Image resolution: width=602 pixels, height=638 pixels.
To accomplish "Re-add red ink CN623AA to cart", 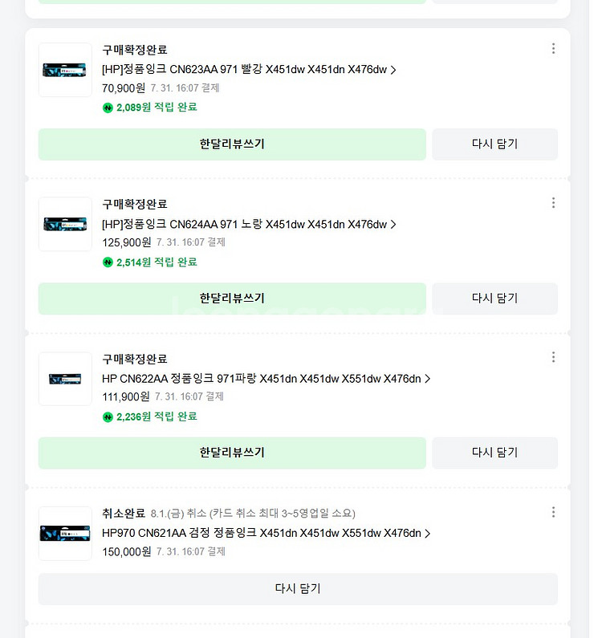I will click(x=494, y=144).
